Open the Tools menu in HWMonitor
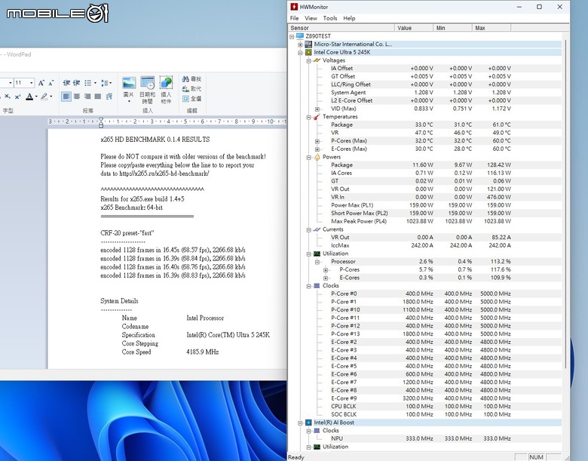Screen dimensions: 588x461 [x=330, y=18]
